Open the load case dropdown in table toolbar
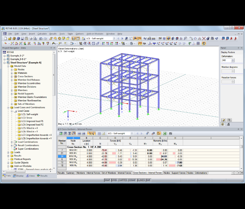 tap(132, 133)
